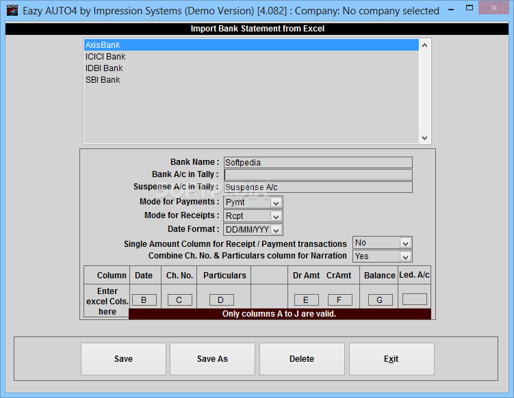The height and width of the screenshot is (398, 514).
Task: Click the CrAmt column letter box
Action: tap(340, 300)
